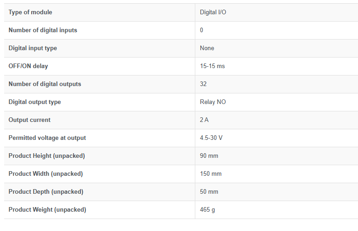Viewport: 358px width, 231px height.
Task: Click the "Product Height (unpacked)" label
Action: 46,156
